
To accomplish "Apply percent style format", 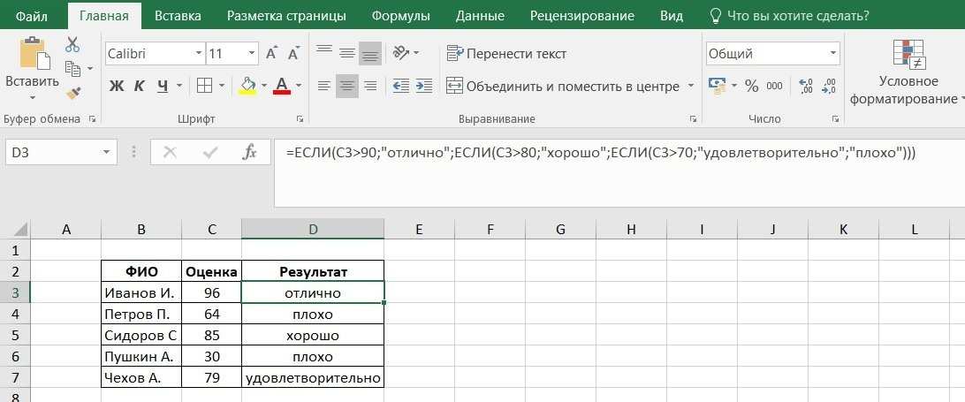I will [751, 86].
